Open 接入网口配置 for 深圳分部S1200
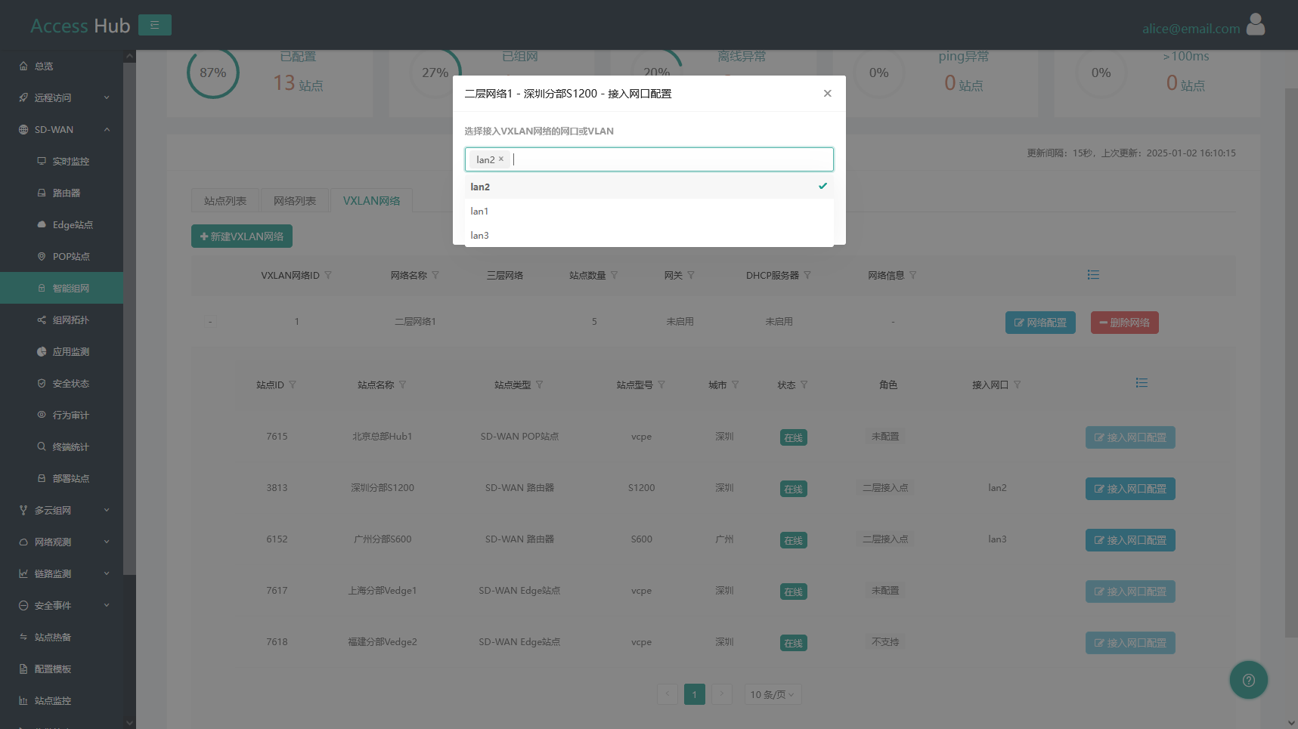 [x=1130, y=489]
